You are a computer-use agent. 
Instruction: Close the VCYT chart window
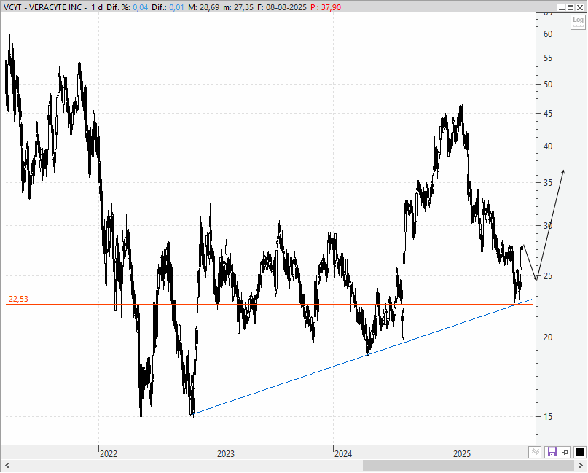click(x=580, y=7)
